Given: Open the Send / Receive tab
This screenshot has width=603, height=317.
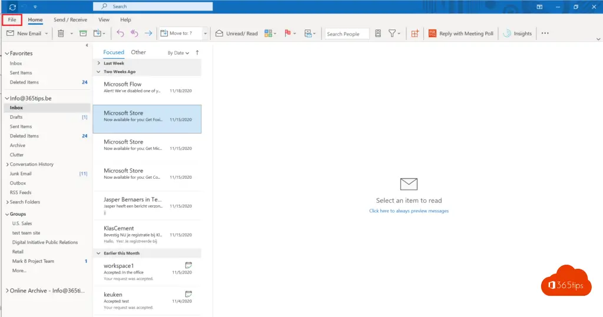Looking at the screenshot, I should click(70, 20).
